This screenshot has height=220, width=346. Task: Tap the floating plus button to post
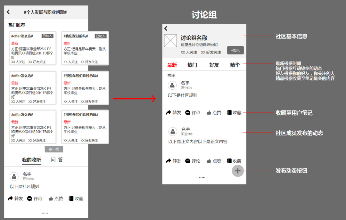coord(238,171)
